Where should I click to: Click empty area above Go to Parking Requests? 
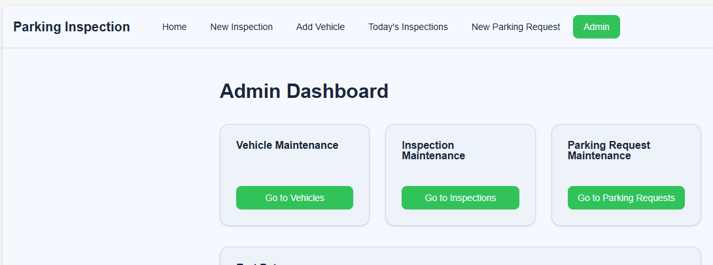tap(626, 174)
